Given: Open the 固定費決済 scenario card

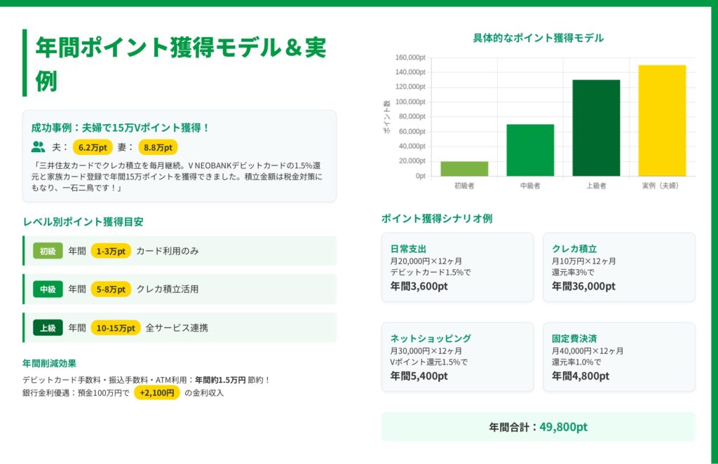Looking at the screenshot, I should tap(618, 357).
